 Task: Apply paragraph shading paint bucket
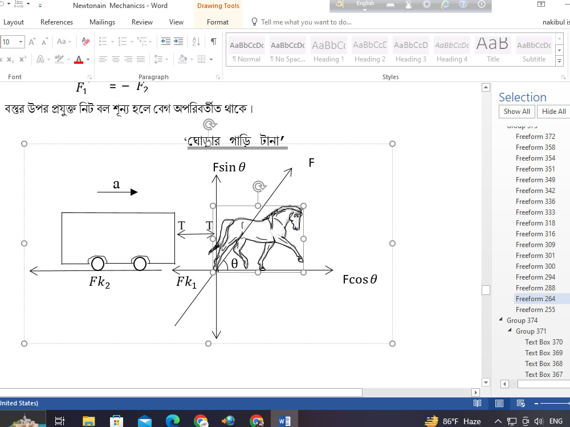pyautogui.click(x=182, y=59)
